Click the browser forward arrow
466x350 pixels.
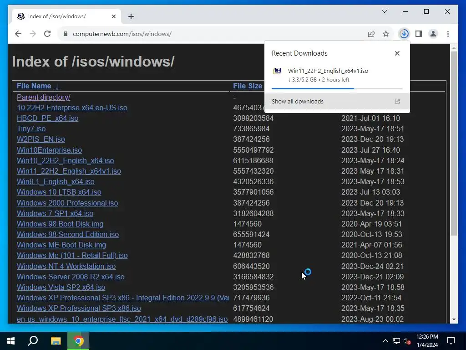[33, 34]
